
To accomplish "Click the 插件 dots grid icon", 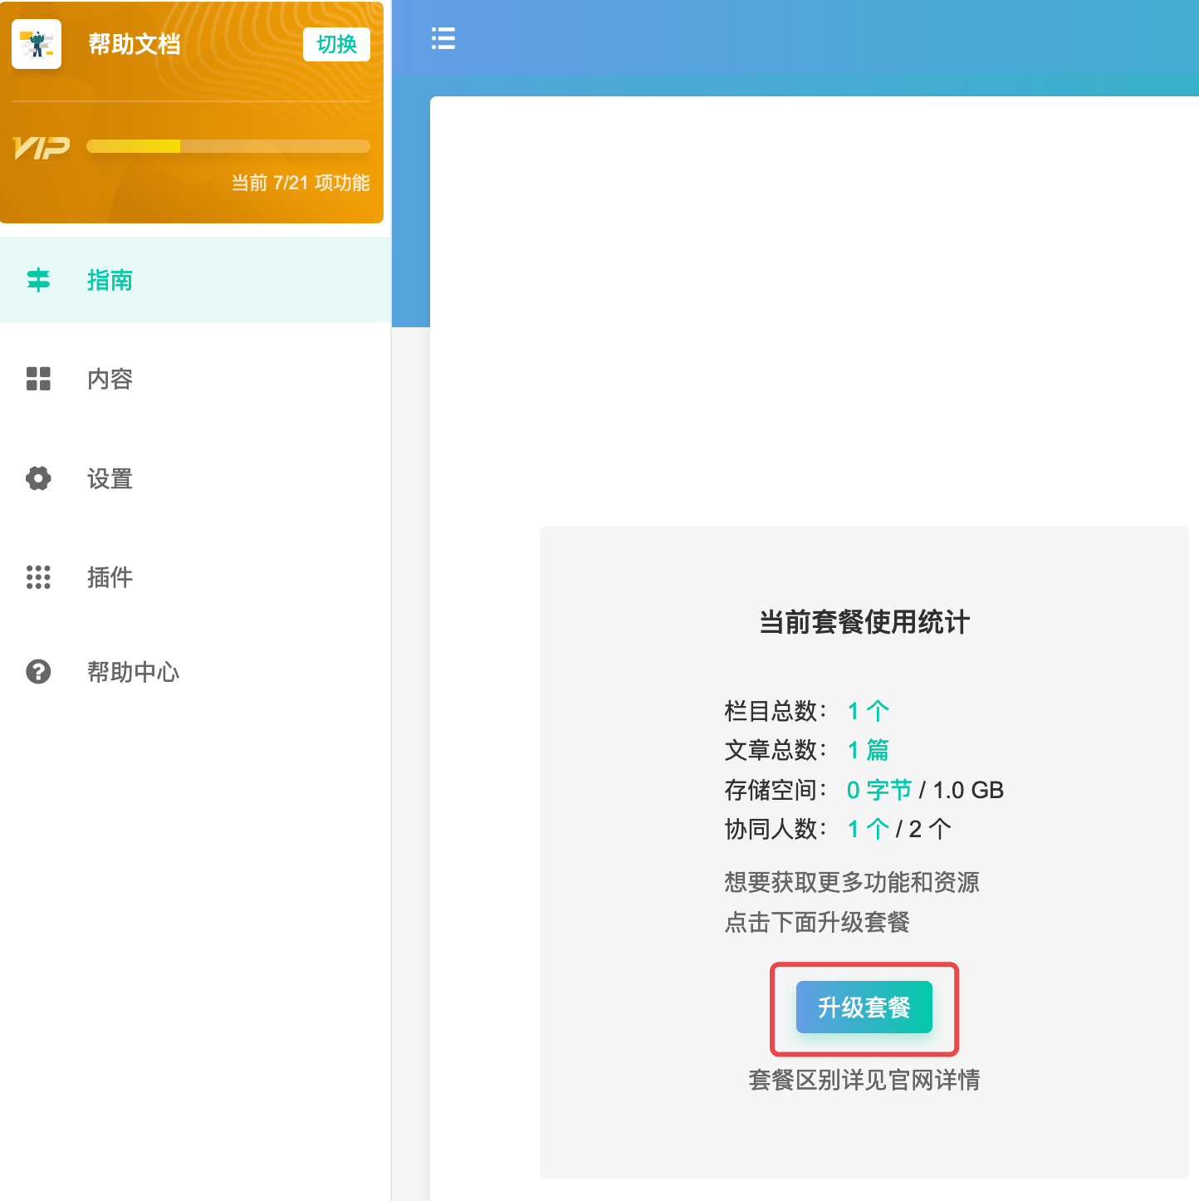I will (x=38, y=577).
